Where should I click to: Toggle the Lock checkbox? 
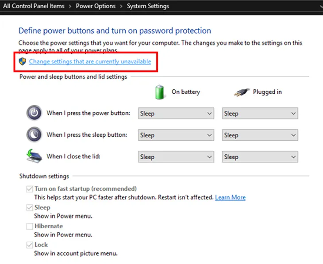tap(30, 245)
